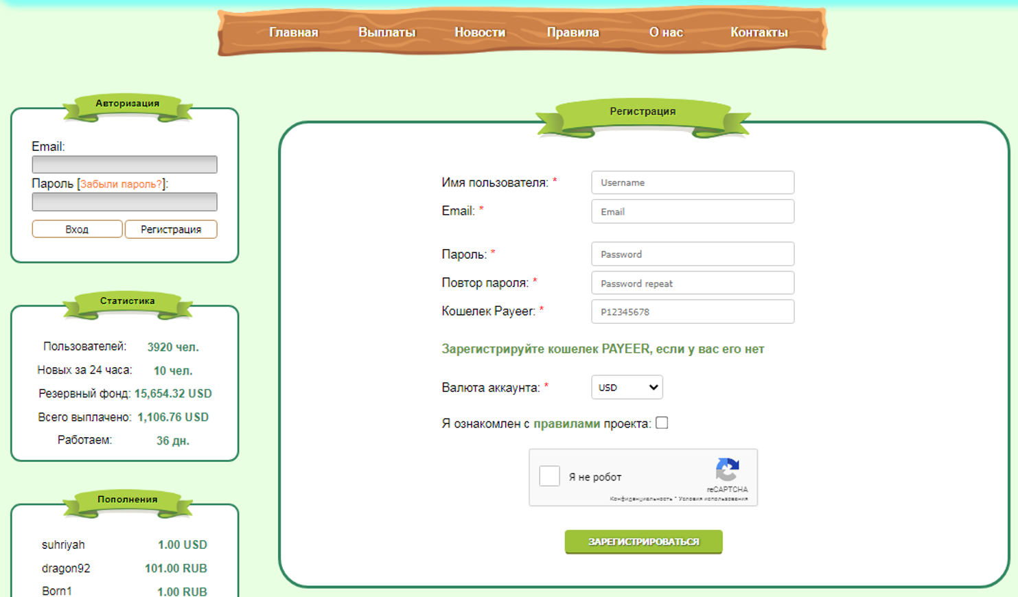Follow the "Забыли пароль?" link
This screenshot has width=1018, height=597.
coord(122,184)
